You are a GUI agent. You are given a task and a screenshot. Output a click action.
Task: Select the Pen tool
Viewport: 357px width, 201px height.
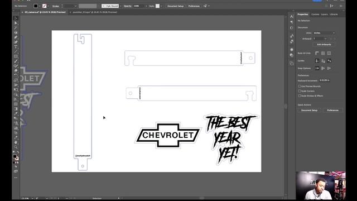[x=16, y=37]
